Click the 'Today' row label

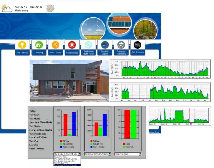click(x=32, y=111)
